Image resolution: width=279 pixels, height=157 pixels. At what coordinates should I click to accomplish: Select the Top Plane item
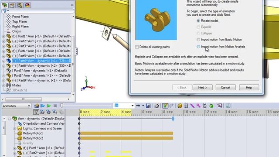point(19,21)
